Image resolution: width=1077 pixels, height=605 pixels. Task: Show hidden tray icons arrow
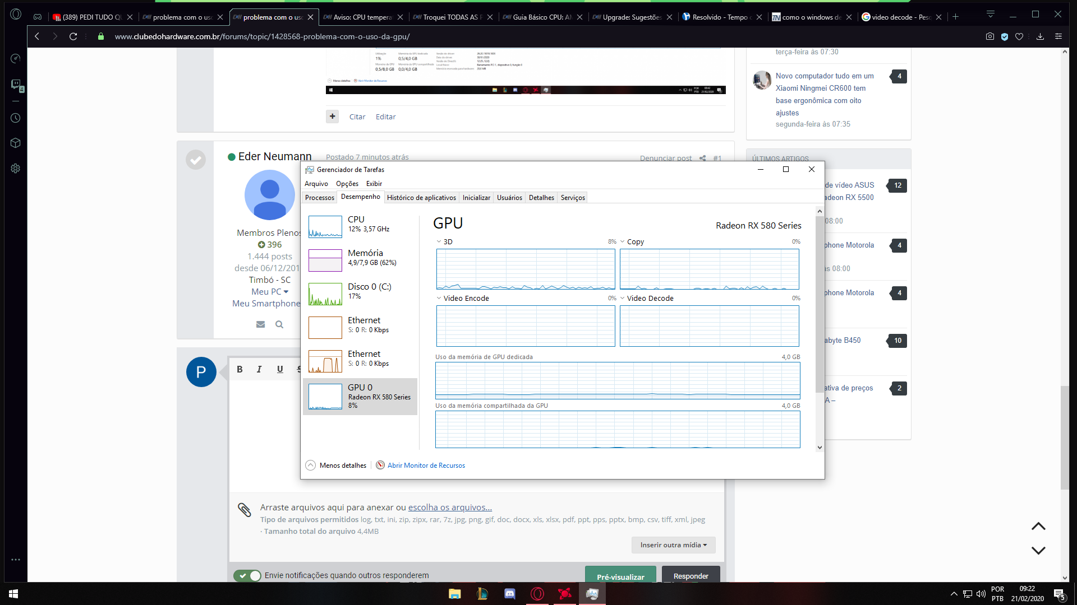click(x=954, y=594)
